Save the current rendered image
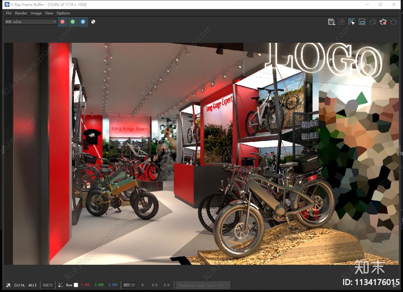This screenshot has width=403, height=292. [x=331, y=22]
